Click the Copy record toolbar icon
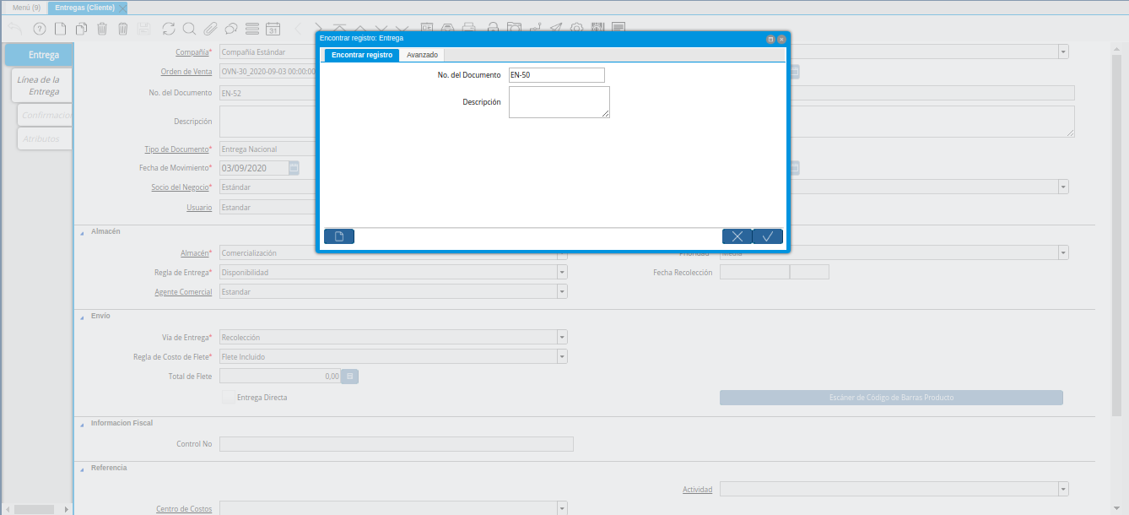1129x515 pixels. pos(81,29)
